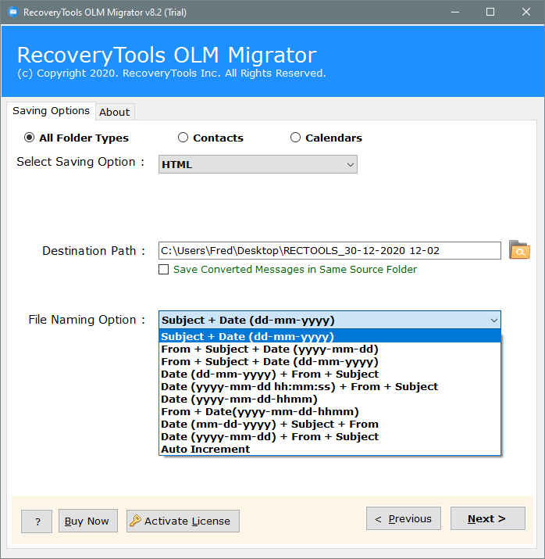Collapse the File Naming Option dropdown arrow
This screenshot has height=559, width=545.
[x=493, y=320]
